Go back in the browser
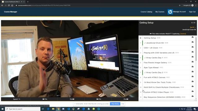198x111 pixels. [2, 5]
